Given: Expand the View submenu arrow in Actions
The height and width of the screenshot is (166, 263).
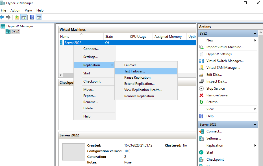Looking at the screenshot, I should (x=255, y=109).
